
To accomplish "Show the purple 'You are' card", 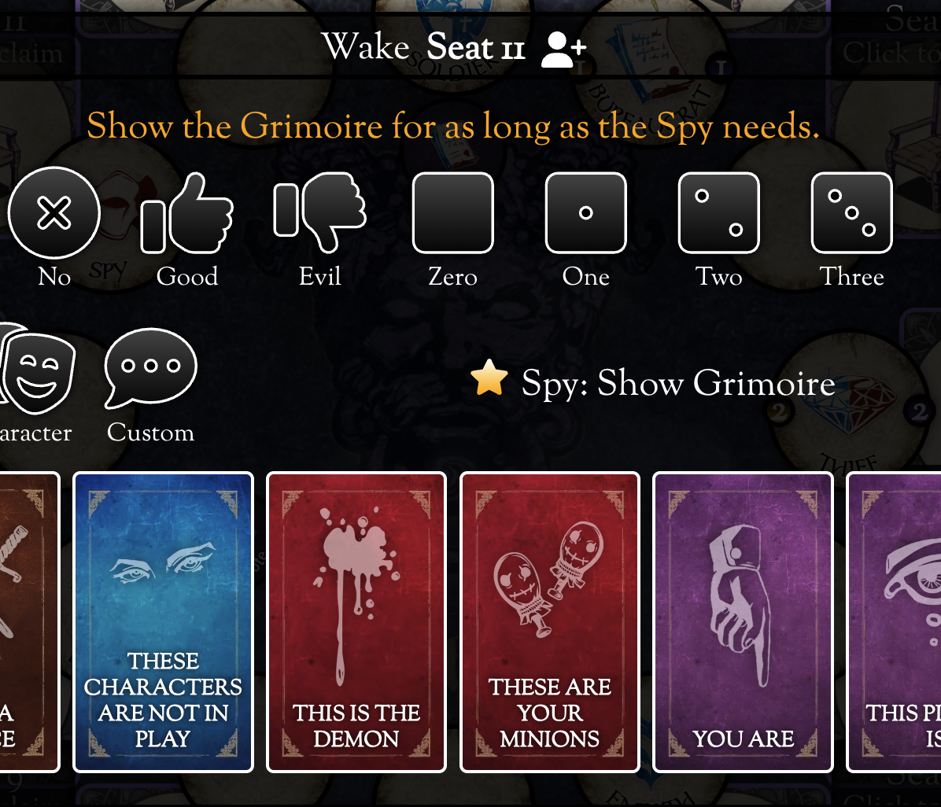I will [743, 622].
